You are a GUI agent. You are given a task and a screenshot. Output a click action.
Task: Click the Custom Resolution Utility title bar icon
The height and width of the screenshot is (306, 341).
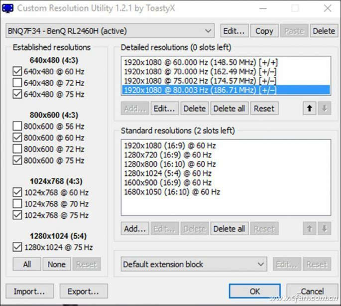(7, 8)
